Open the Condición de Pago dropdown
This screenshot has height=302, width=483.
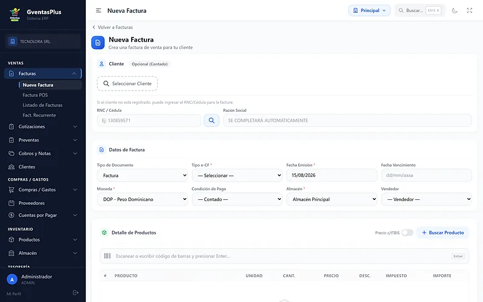click(x=237, y=199)
